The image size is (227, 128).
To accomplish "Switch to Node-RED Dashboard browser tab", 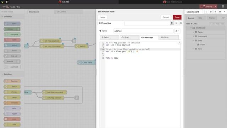I will pos(173,2).
